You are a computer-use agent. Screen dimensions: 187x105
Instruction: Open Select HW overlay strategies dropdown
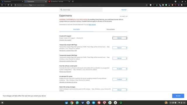[x=120, y=90]
